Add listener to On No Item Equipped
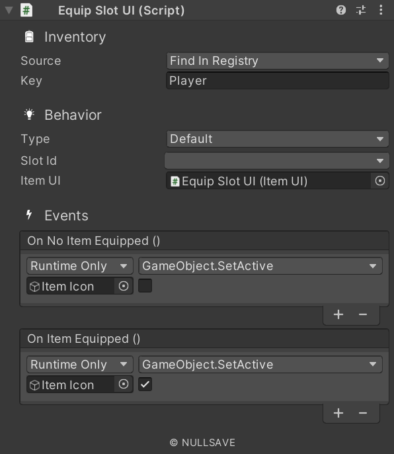The height and width of the screenshot is (454, 394). (x=338, y=314)
